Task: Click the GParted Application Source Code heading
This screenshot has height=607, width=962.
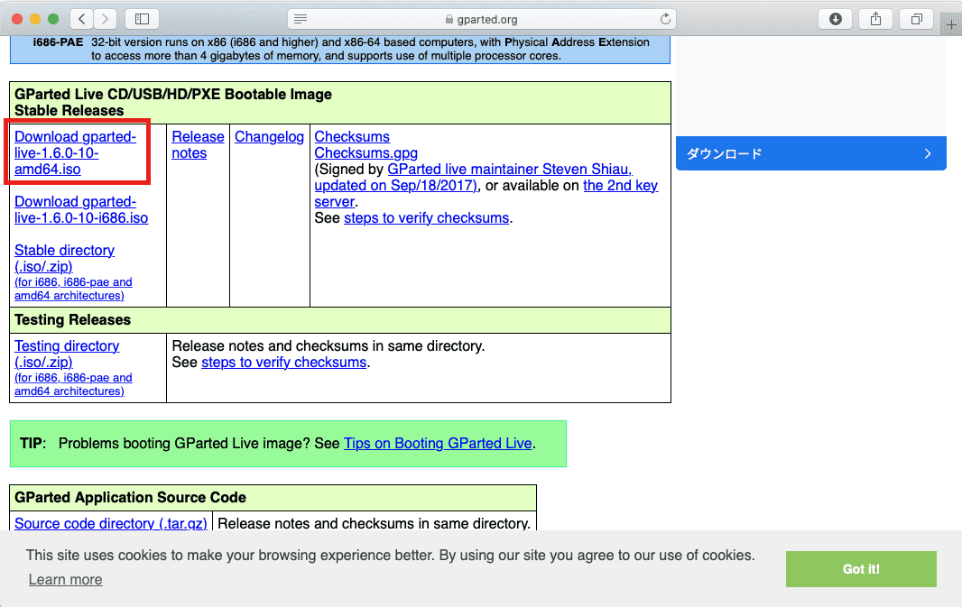Action: [130, 497]
